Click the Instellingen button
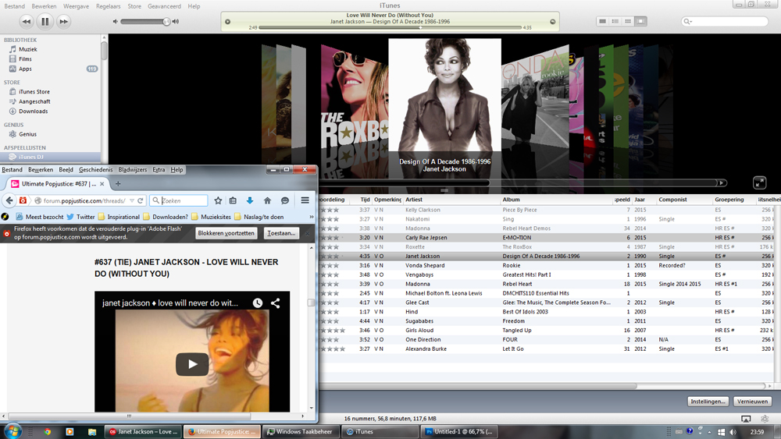 click(x=708, y=402)
